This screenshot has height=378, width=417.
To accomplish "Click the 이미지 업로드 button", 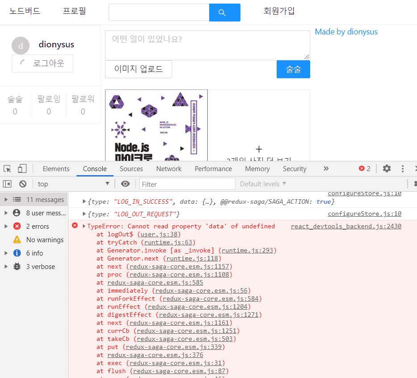I will click(138, 69).
